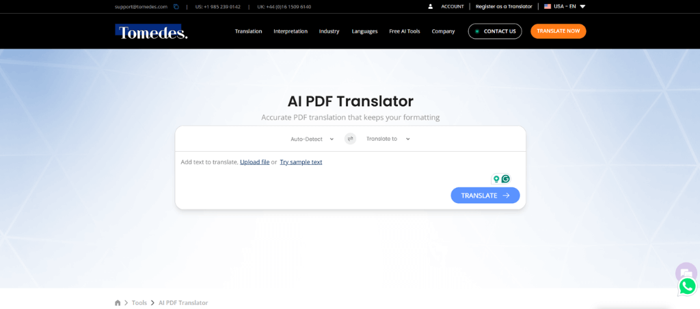This screenshot has width=700, height=309.
Task: Click the orange TRANSLATE NOW button
Action: (x=558, y=31)
